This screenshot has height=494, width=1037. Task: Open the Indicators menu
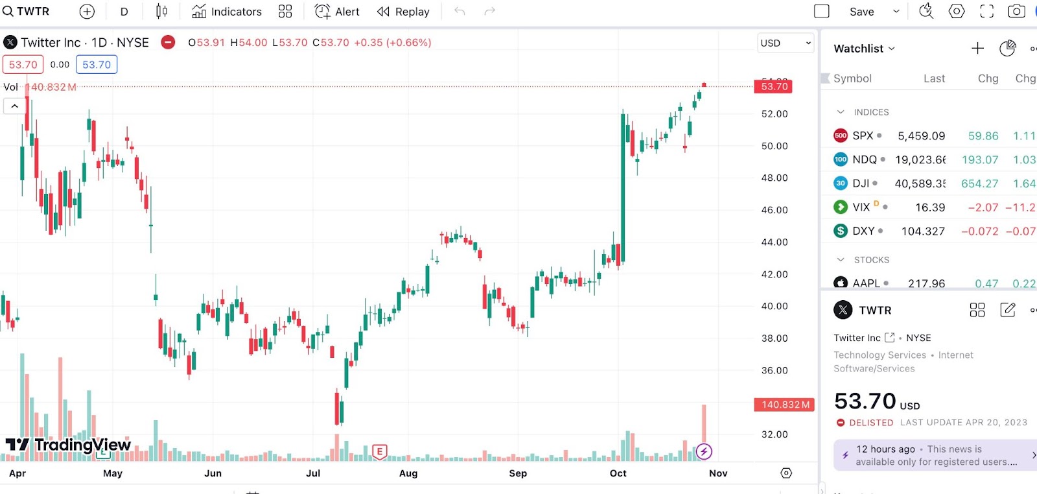[227, 12]
